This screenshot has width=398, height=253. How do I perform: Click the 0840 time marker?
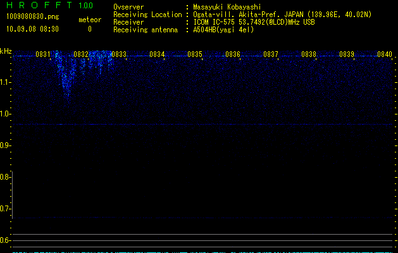[x=385, y=54]
